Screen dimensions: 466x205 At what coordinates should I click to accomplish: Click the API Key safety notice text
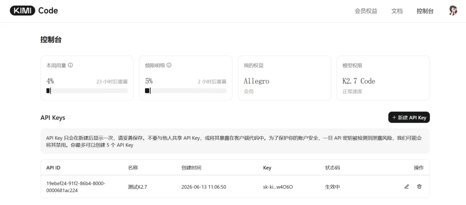[x=235, y=142]
